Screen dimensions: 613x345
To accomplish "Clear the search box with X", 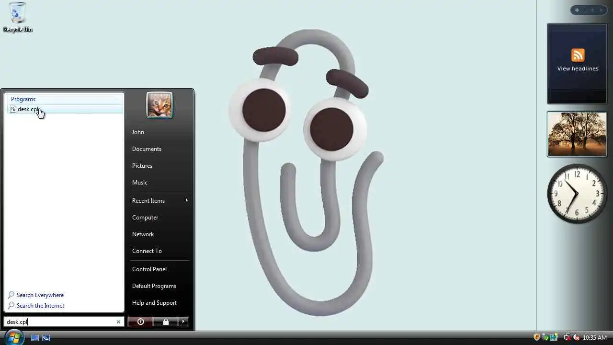I will [118, 322].
